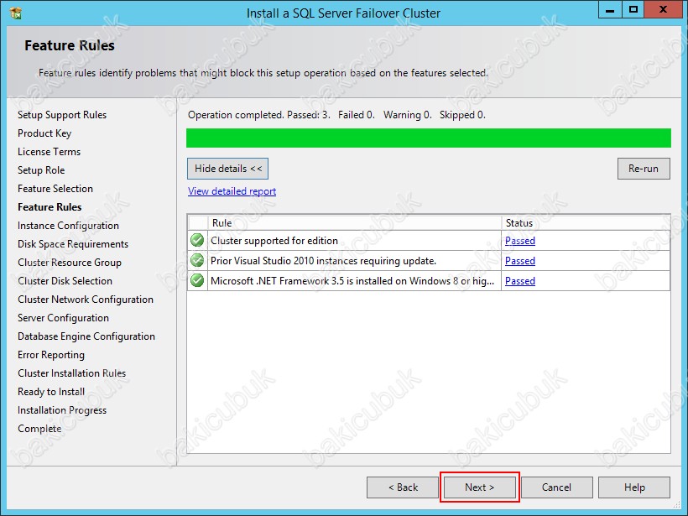Select Setup Support Rules step in sidebar

[x=62, y=115]
